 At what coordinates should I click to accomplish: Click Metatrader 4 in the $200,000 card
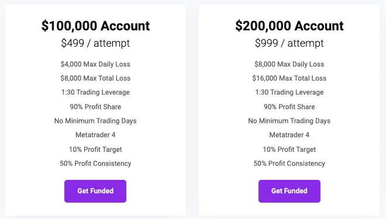[x=289, y=135]
